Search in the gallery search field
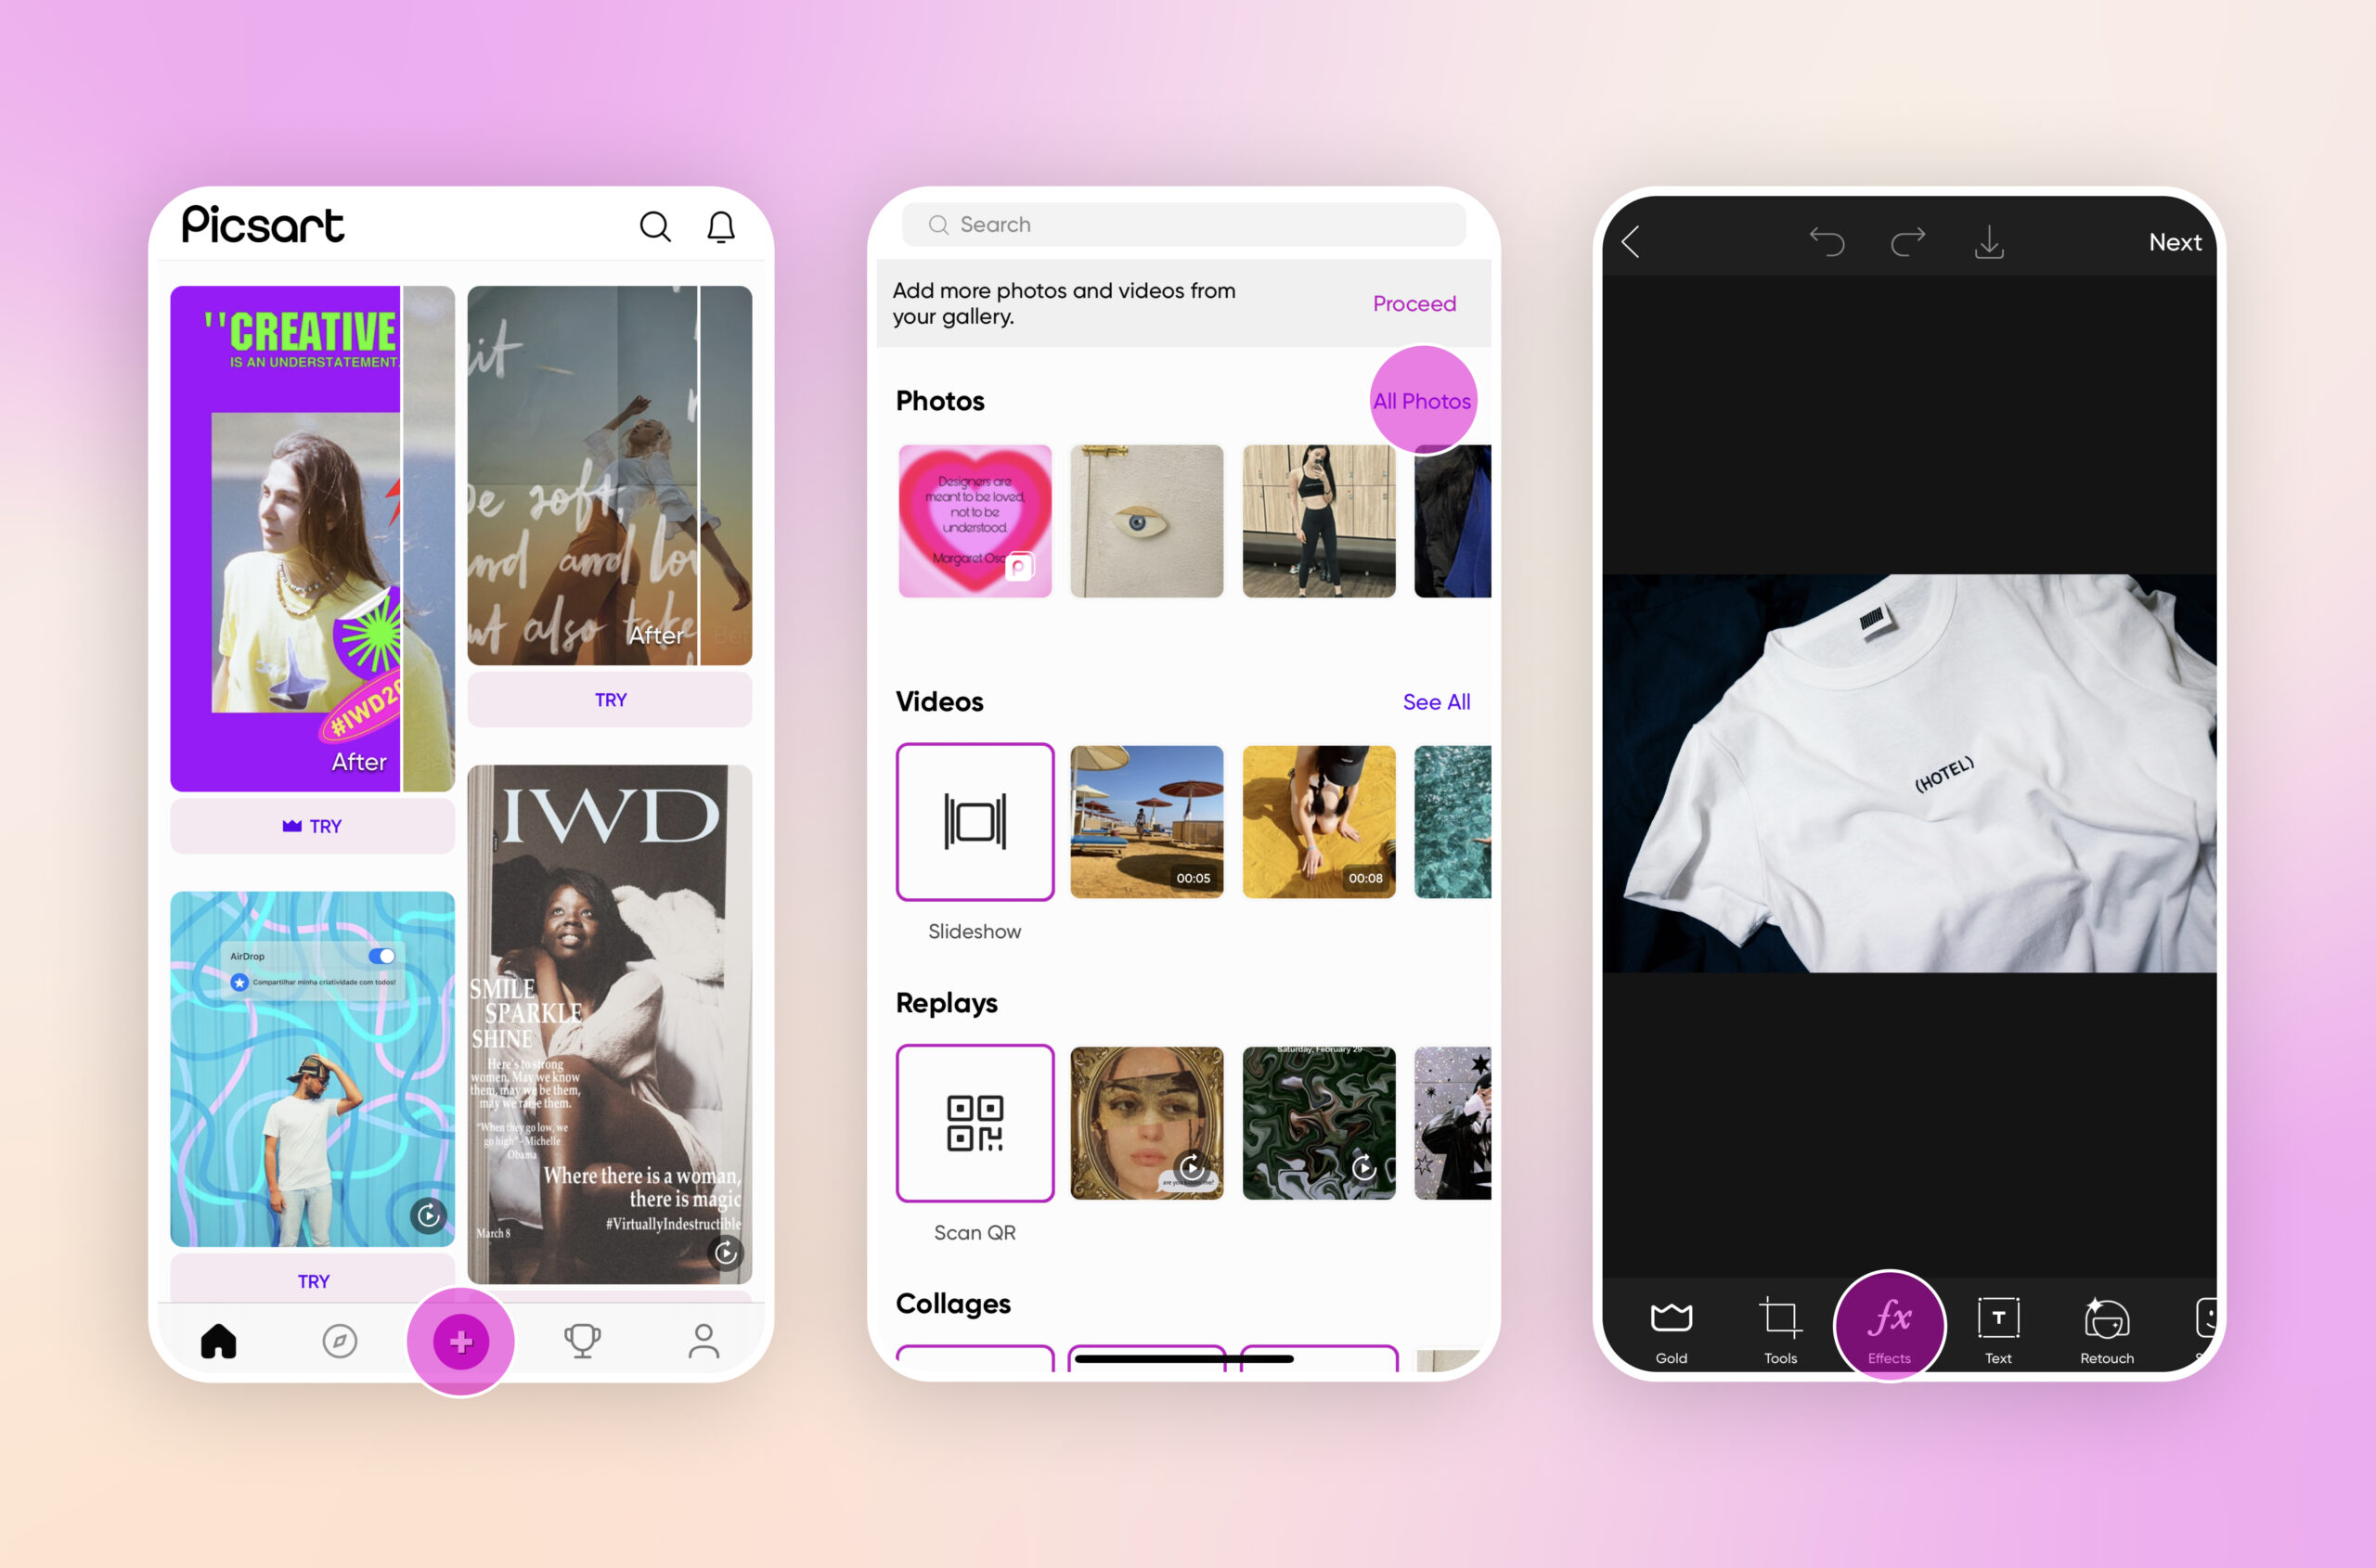The image size is (2376, 1568). point(1182,223)
